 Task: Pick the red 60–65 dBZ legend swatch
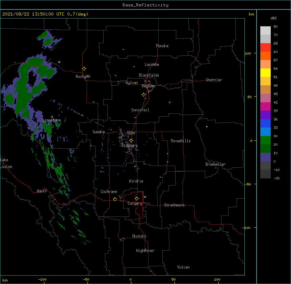[x=265, y=47]
